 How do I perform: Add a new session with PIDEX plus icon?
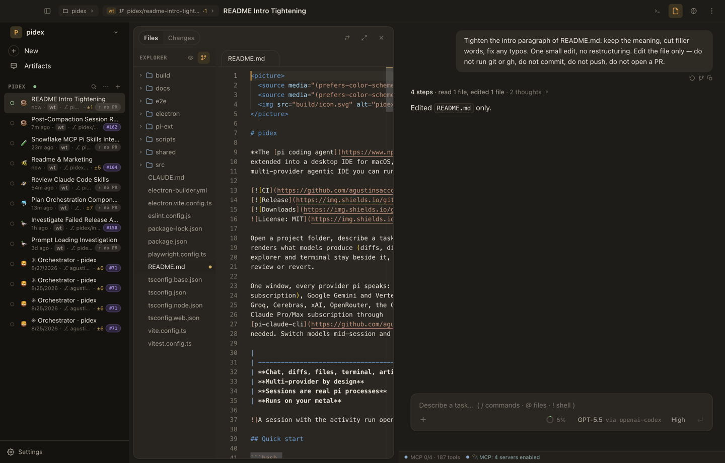point(118,87)
